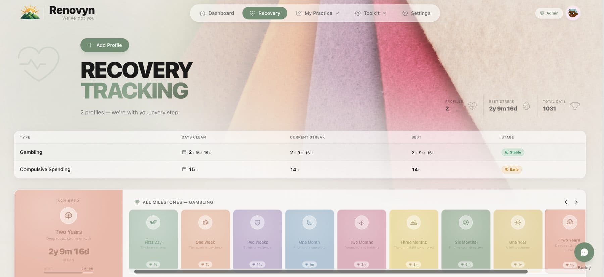Open the Settings tab

416,13
